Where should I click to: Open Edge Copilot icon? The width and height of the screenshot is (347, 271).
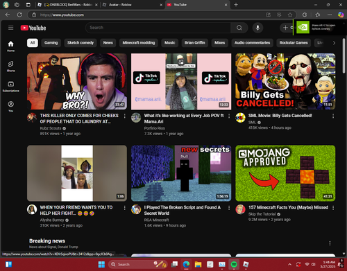341,15
